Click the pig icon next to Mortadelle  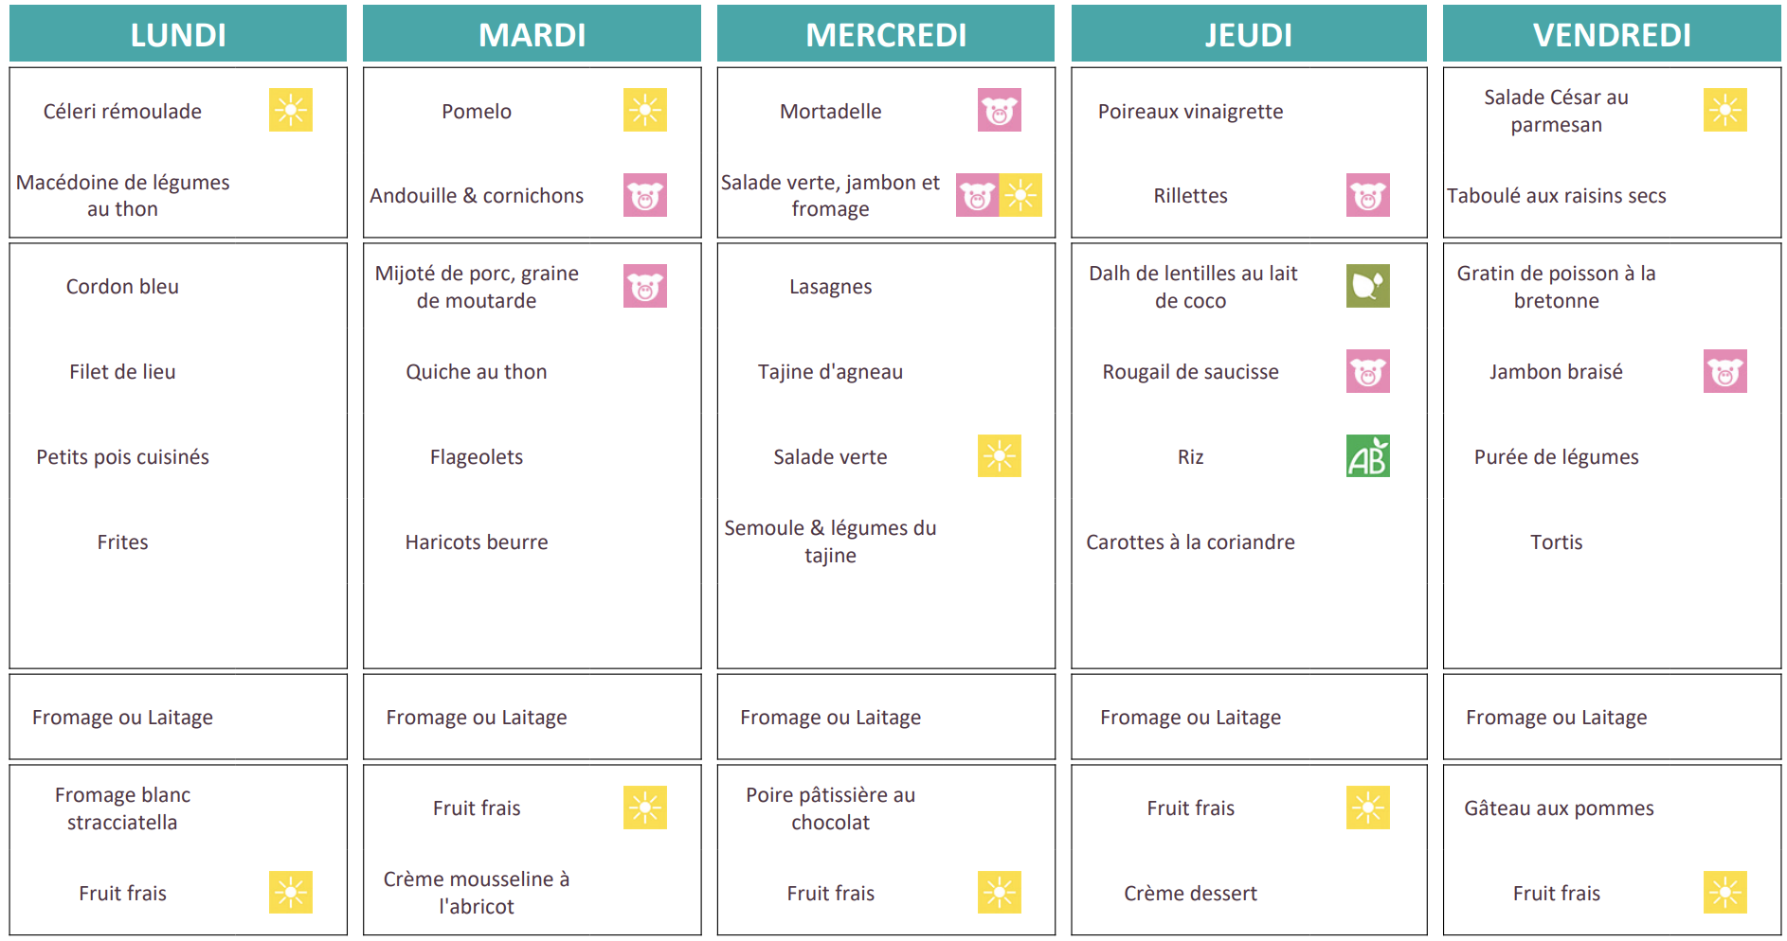point(999,110)
